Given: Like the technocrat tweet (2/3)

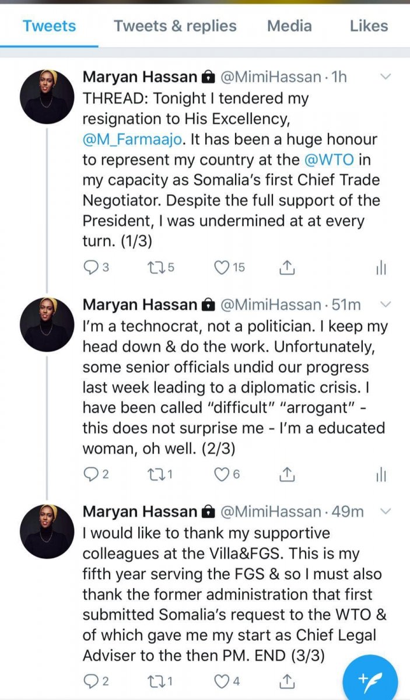Looking at the screenshot, I should (222, 475).
